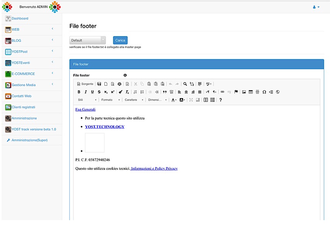330x247 pixels.
Task: Toggle bold formatting in the editor
Action: coord(79,92)
